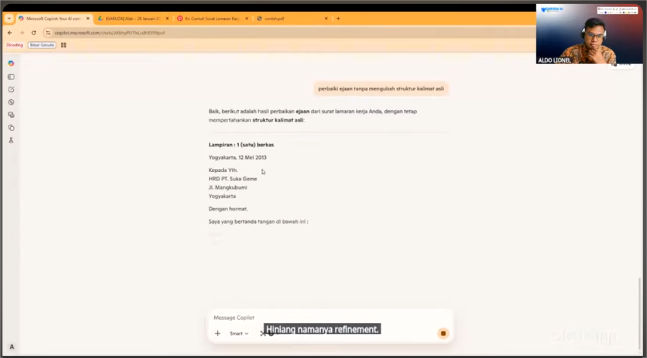The height and width of the screenshot is (358, 647).
Task: Start a new chat with the compose icon
Action: [11, 89]
